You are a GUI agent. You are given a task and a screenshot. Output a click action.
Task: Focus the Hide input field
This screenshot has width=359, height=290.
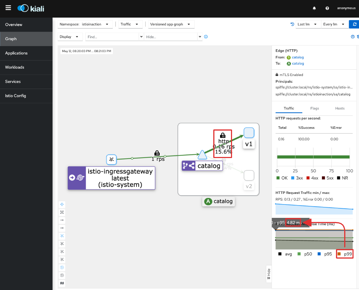click(171, 37)
